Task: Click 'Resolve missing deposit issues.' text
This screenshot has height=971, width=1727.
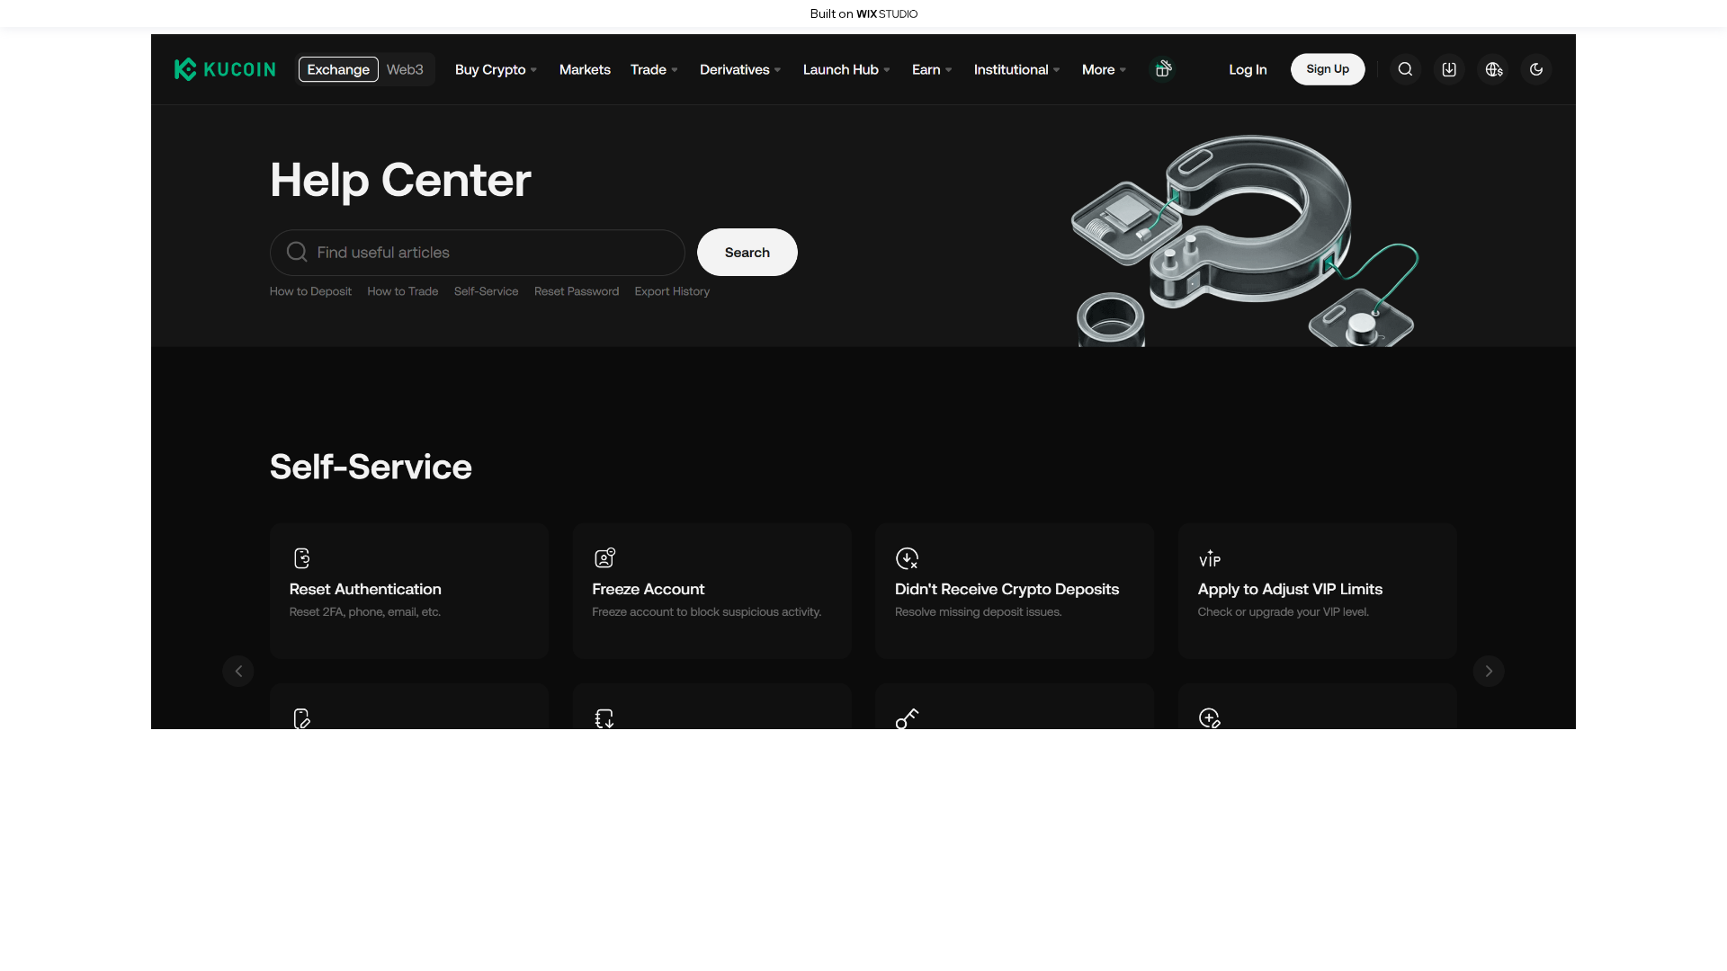Action: pos(979,612)
